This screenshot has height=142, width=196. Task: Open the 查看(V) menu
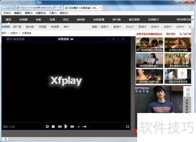[29, 13]
